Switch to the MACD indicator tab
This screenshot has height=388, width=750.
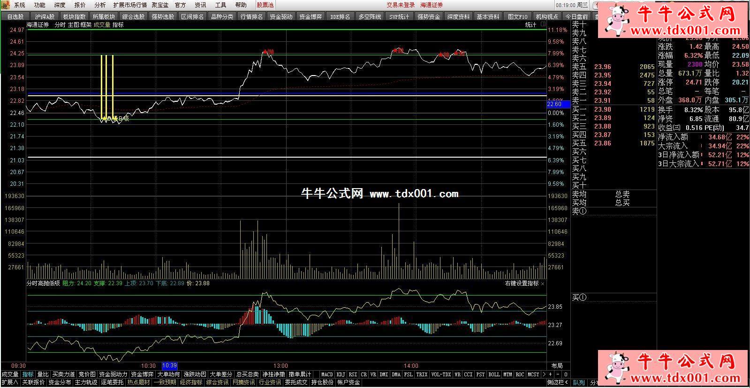(327, 374)
